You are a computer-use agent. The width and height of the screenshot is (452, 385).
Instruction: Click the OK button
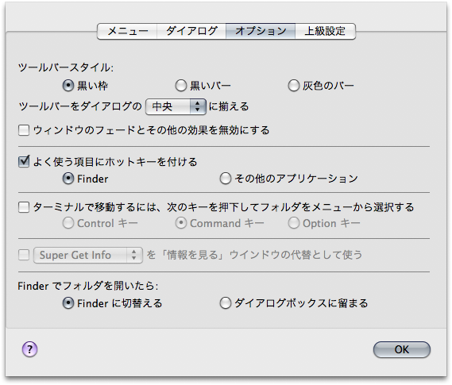pyautogui.click(x=401, y=349)
